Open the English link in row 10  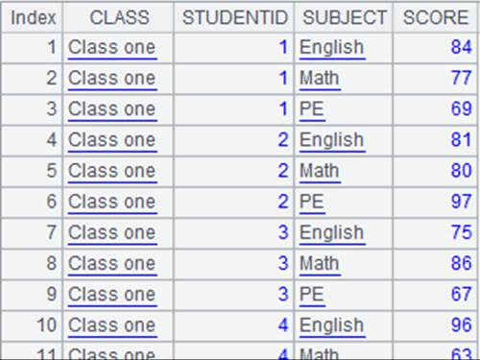(332, 325)
